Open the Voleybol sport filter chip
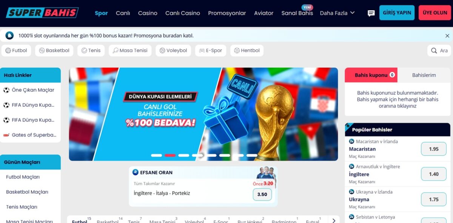 (x=173, y=51)
